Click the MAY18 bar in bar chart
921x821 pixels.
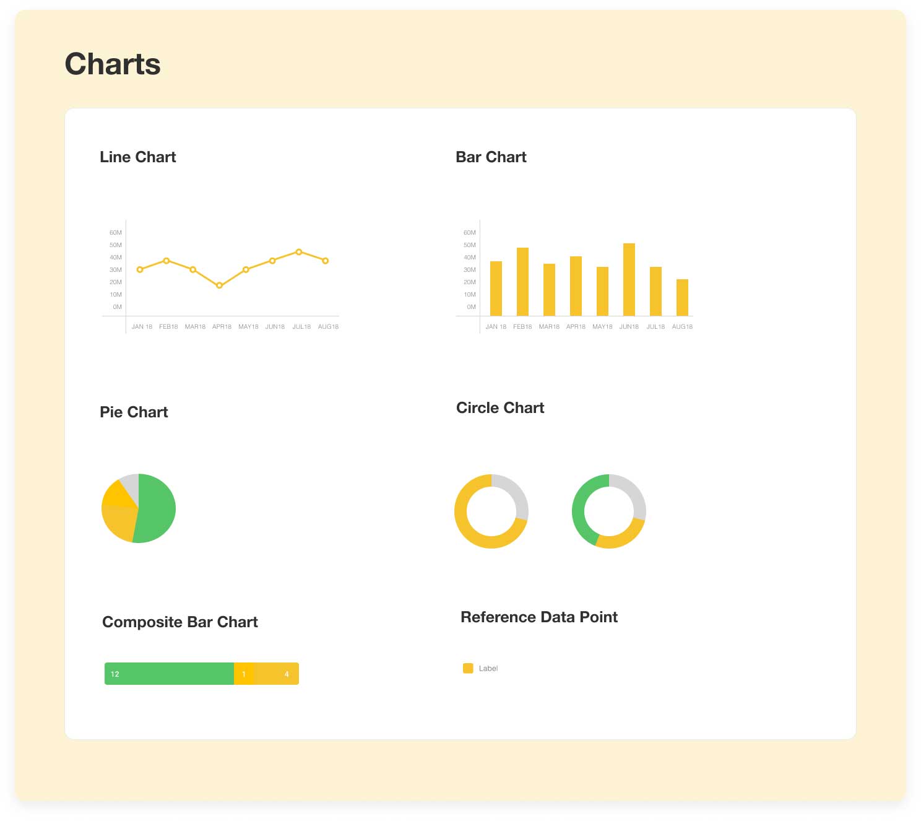pyautogui.click(x=602, y=292)
